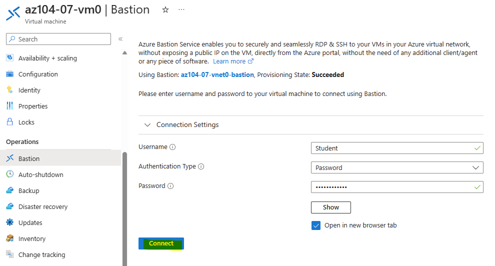Viewport: 495px width, 266px height.
Task: Click the Bastion logo icon beside the title
Action: (13, 13)
